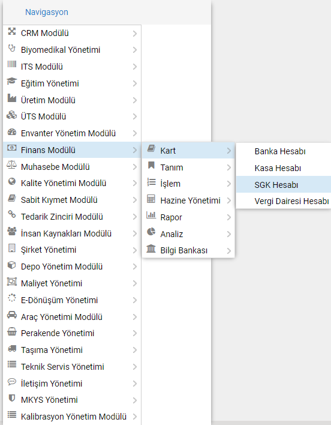Click the bank building icon for Bilgi Bankası
The image size is (331, 425).
click(151, 249)
